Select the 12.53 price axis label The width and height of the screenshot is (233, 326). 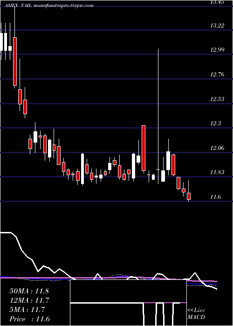217,99
